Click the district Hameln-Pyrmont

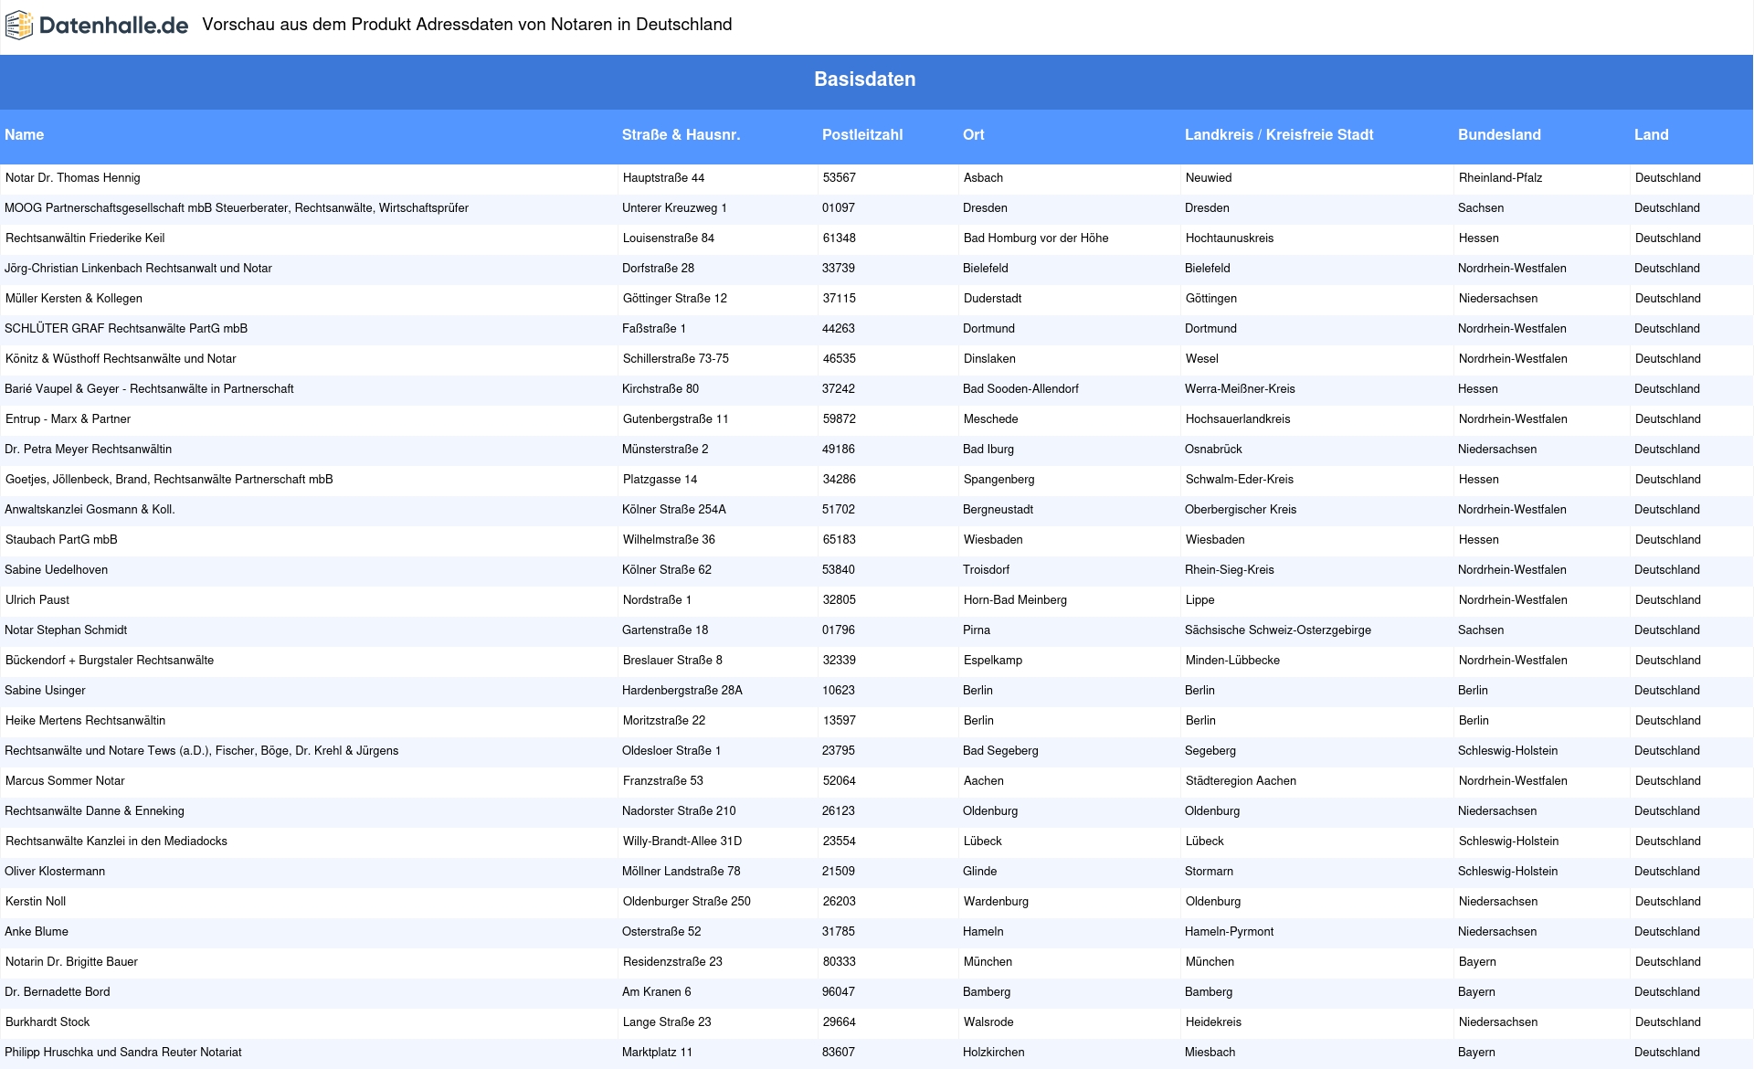coord(1229,932)
